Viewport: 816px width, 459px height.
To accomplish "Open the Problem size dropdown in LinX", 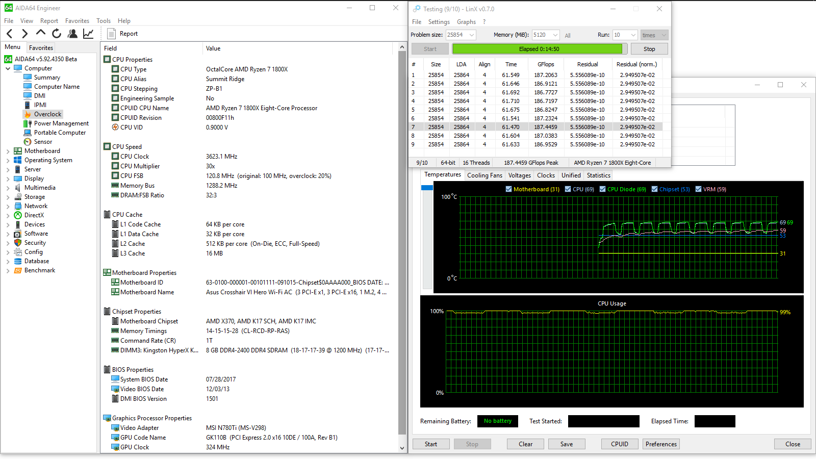I will coord(472,35).
